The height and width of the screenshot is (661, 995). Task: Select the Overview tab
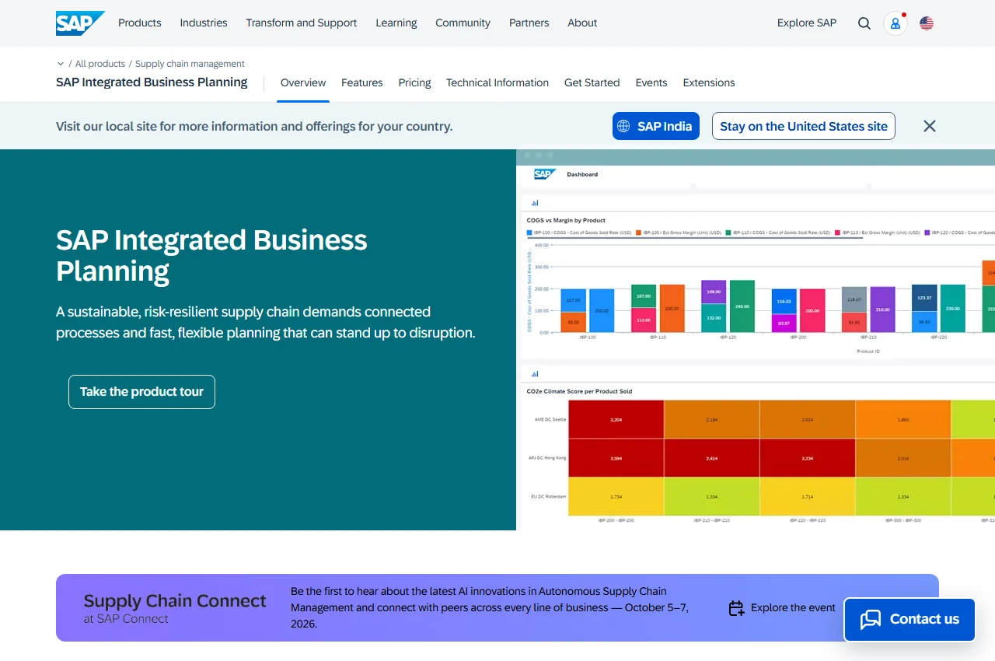pyautogui.click(x=303, y=82)
